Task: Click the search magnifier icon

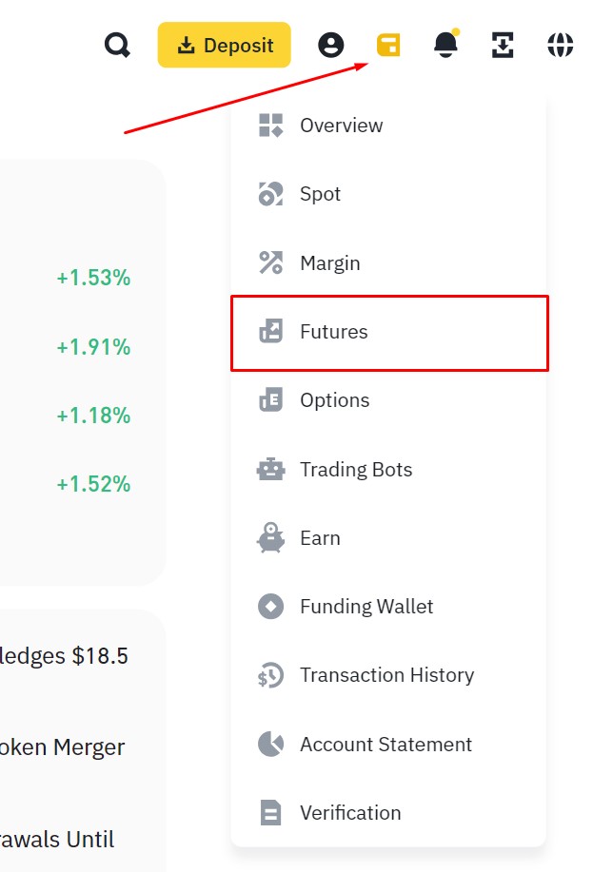Action: [x=117, y=45]
